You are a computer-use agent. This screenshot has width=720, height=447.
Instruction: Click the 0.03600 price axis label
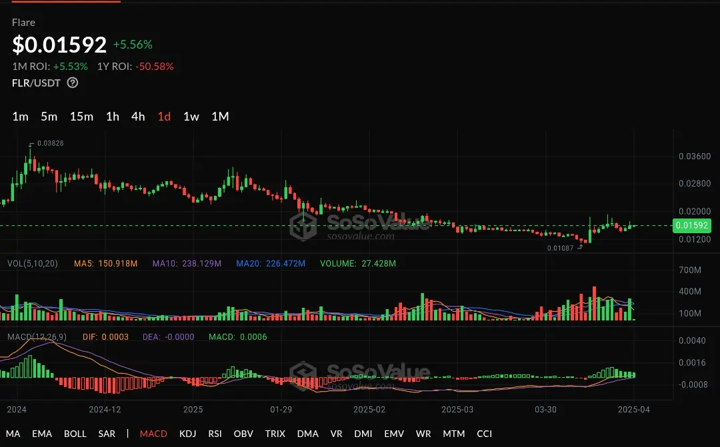tap(695, 157)
